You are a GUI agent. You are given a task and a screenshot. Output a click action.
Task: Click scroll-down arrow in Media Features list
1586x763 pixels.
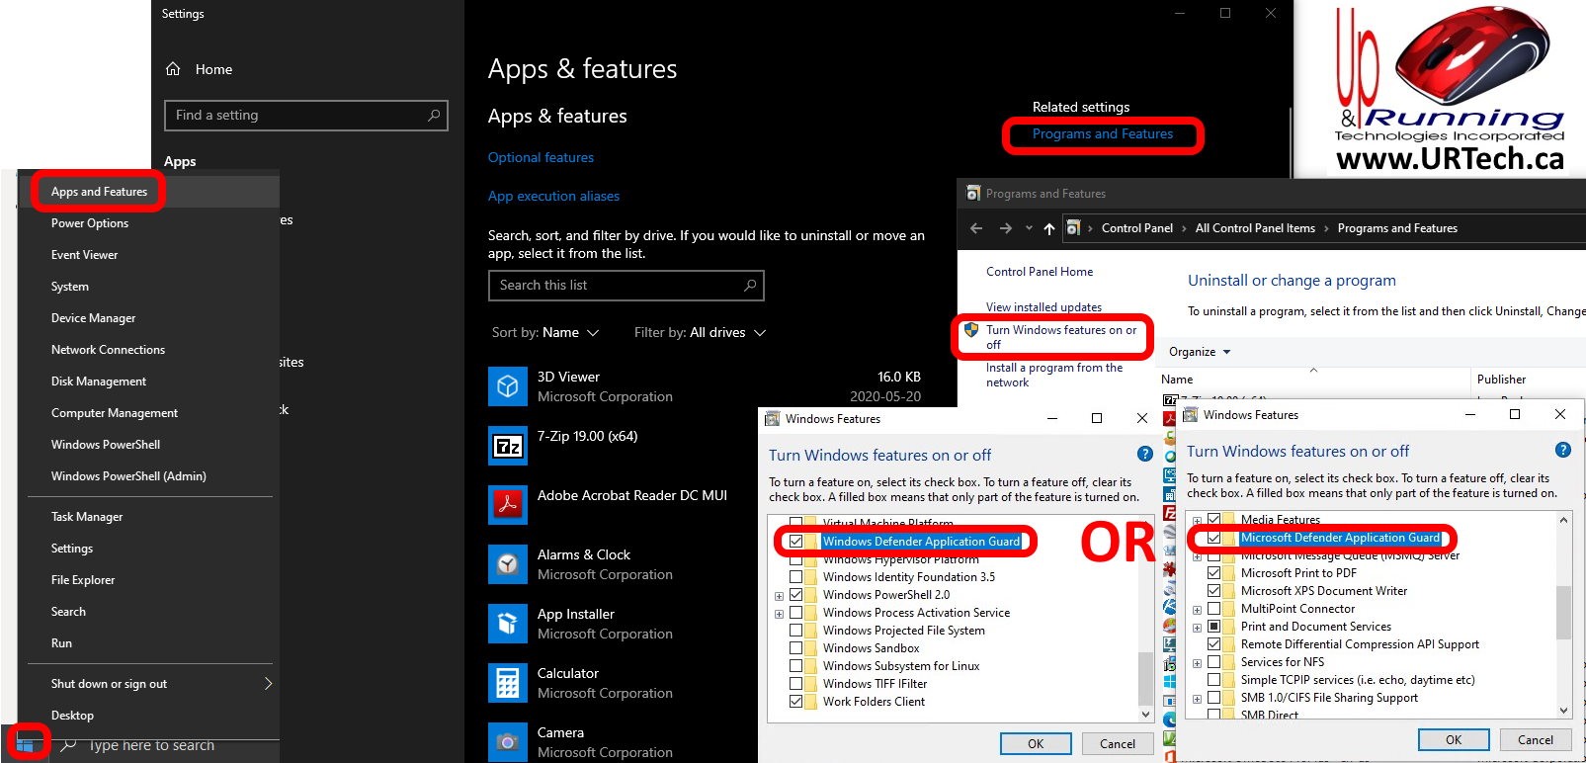(1563, 710)
